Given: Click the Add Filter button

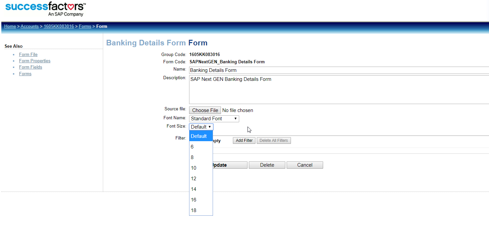Looking at the screenshot, I should point(244,141).
